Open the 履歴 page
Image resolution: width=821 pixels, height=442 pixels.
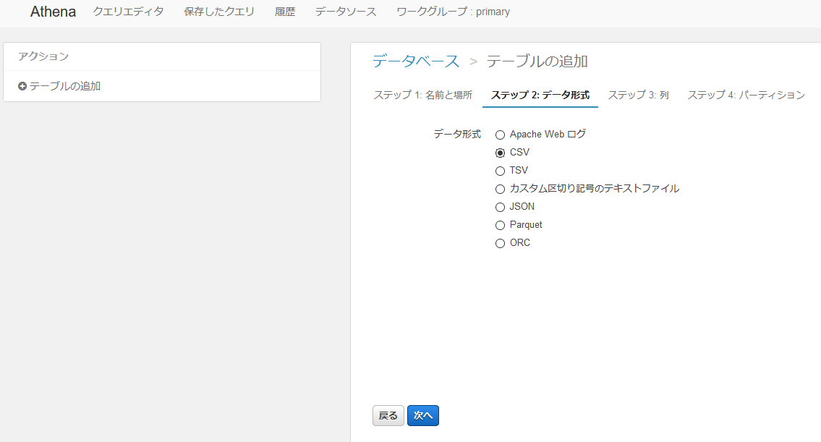[x=285, y=12]
